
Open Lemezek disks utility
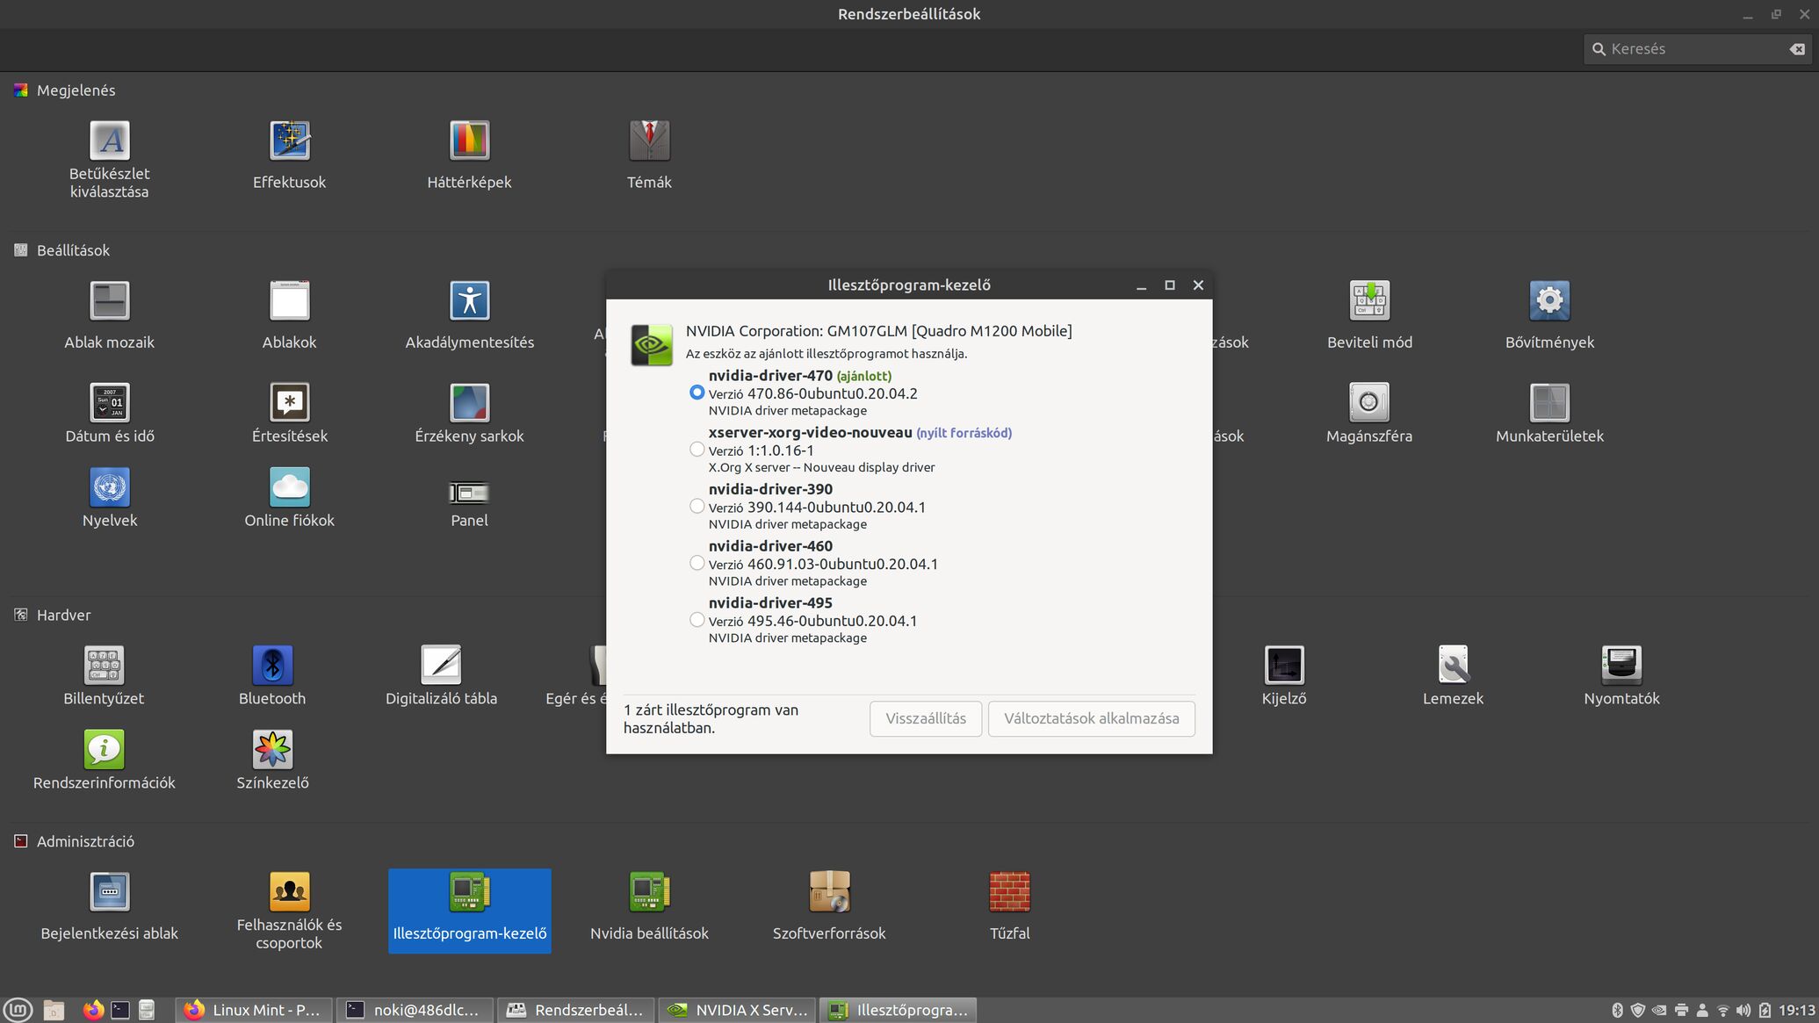pos(1453,676)
